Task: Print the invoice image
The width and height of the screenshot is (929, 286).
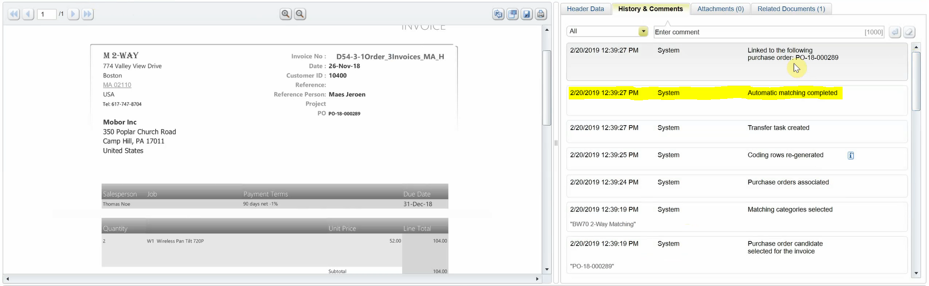Action: pyautogui.click(x=541, y=14)
